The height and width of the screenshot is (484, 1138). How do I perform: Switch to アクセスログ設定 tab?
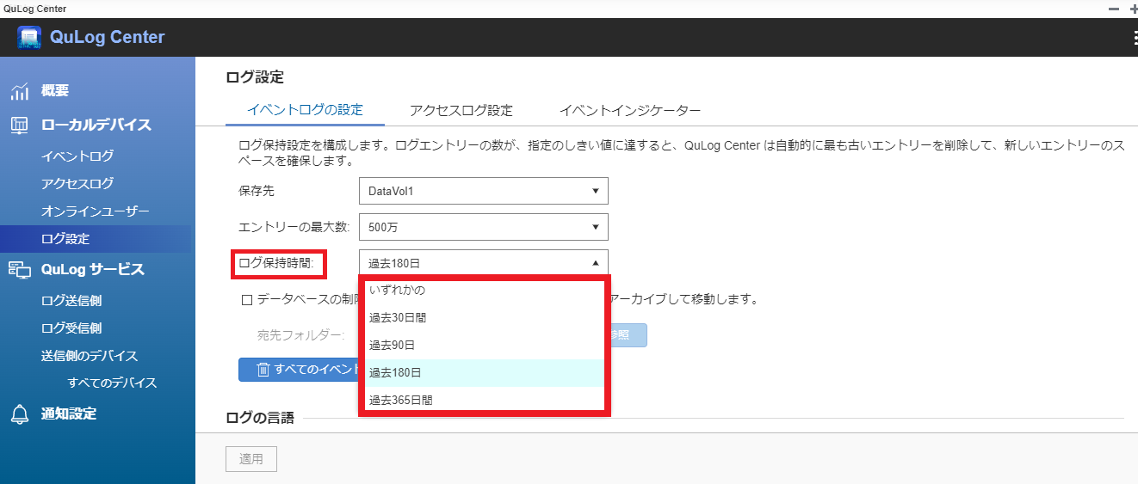[x=461, y=110]
